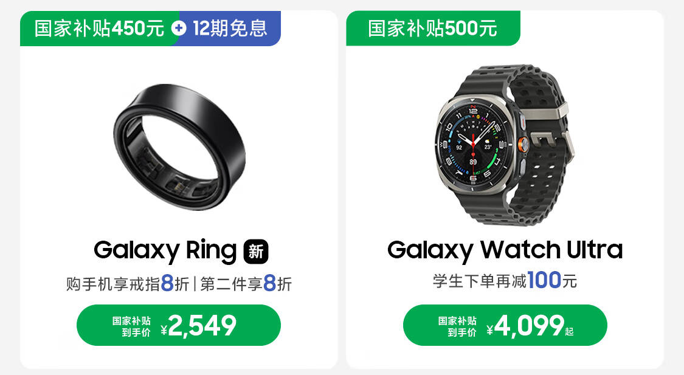Select the 12期免息 blue banner

[230, 29]
